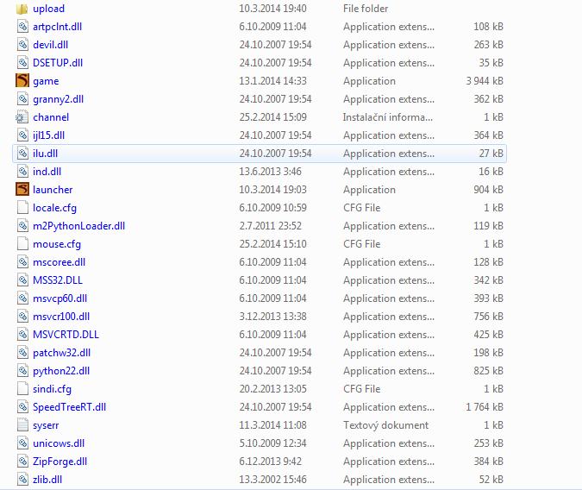Select the sindi.cfg config file
The width and height of the screenshot is (582, 490).
point(52,389)
